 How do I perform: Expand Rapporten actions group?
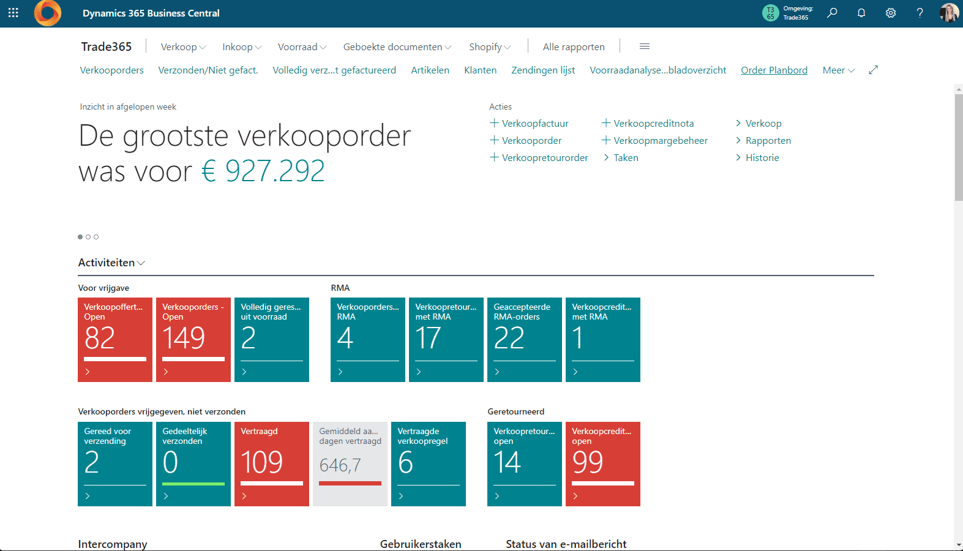[763, 140]
